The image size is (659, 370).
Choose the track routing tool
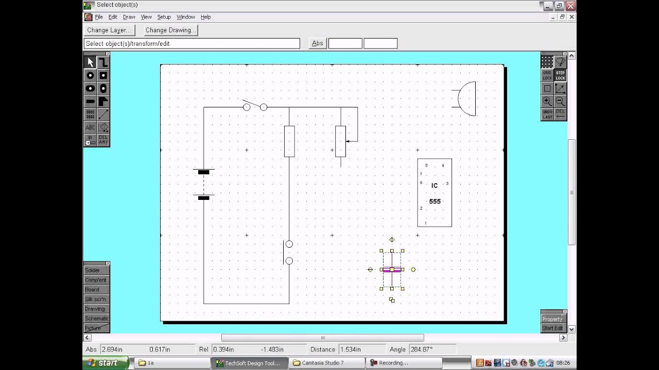pyautogui.click(x=103, y=62)
